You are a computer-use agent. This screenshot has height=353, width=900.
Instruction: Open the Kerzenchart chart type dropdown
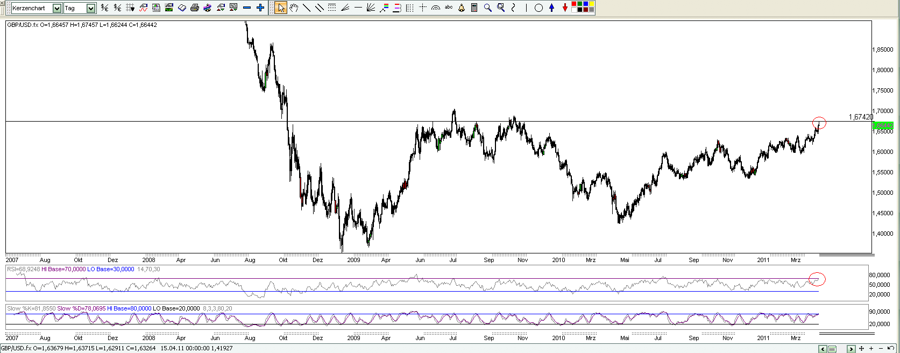pos(57,8)
